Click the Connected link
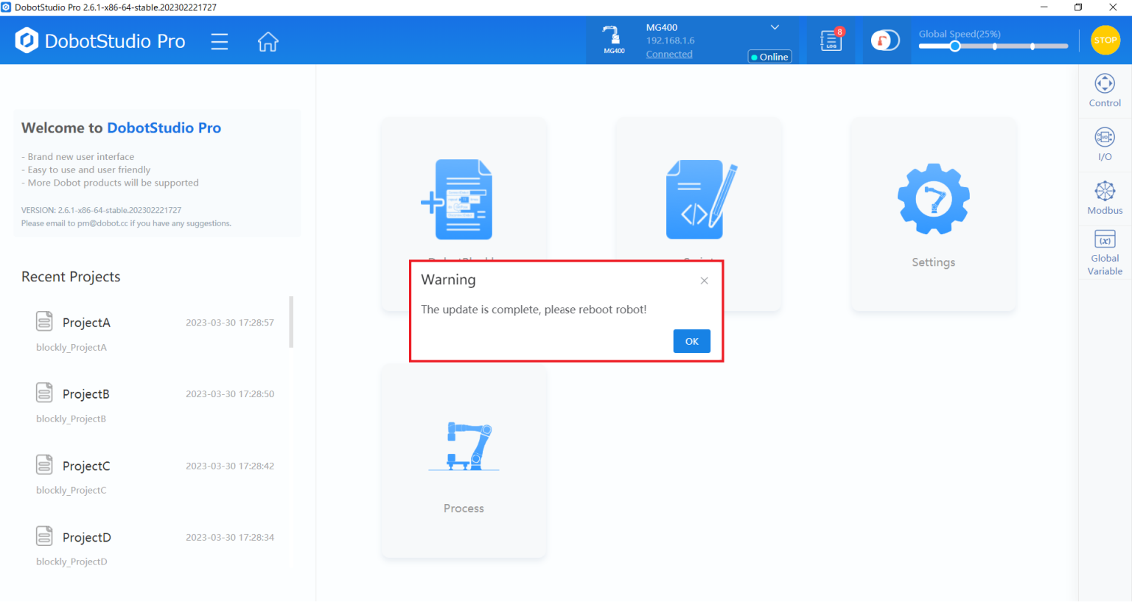The height and width of the screenshot is (602, 1132). coord(668,54)
